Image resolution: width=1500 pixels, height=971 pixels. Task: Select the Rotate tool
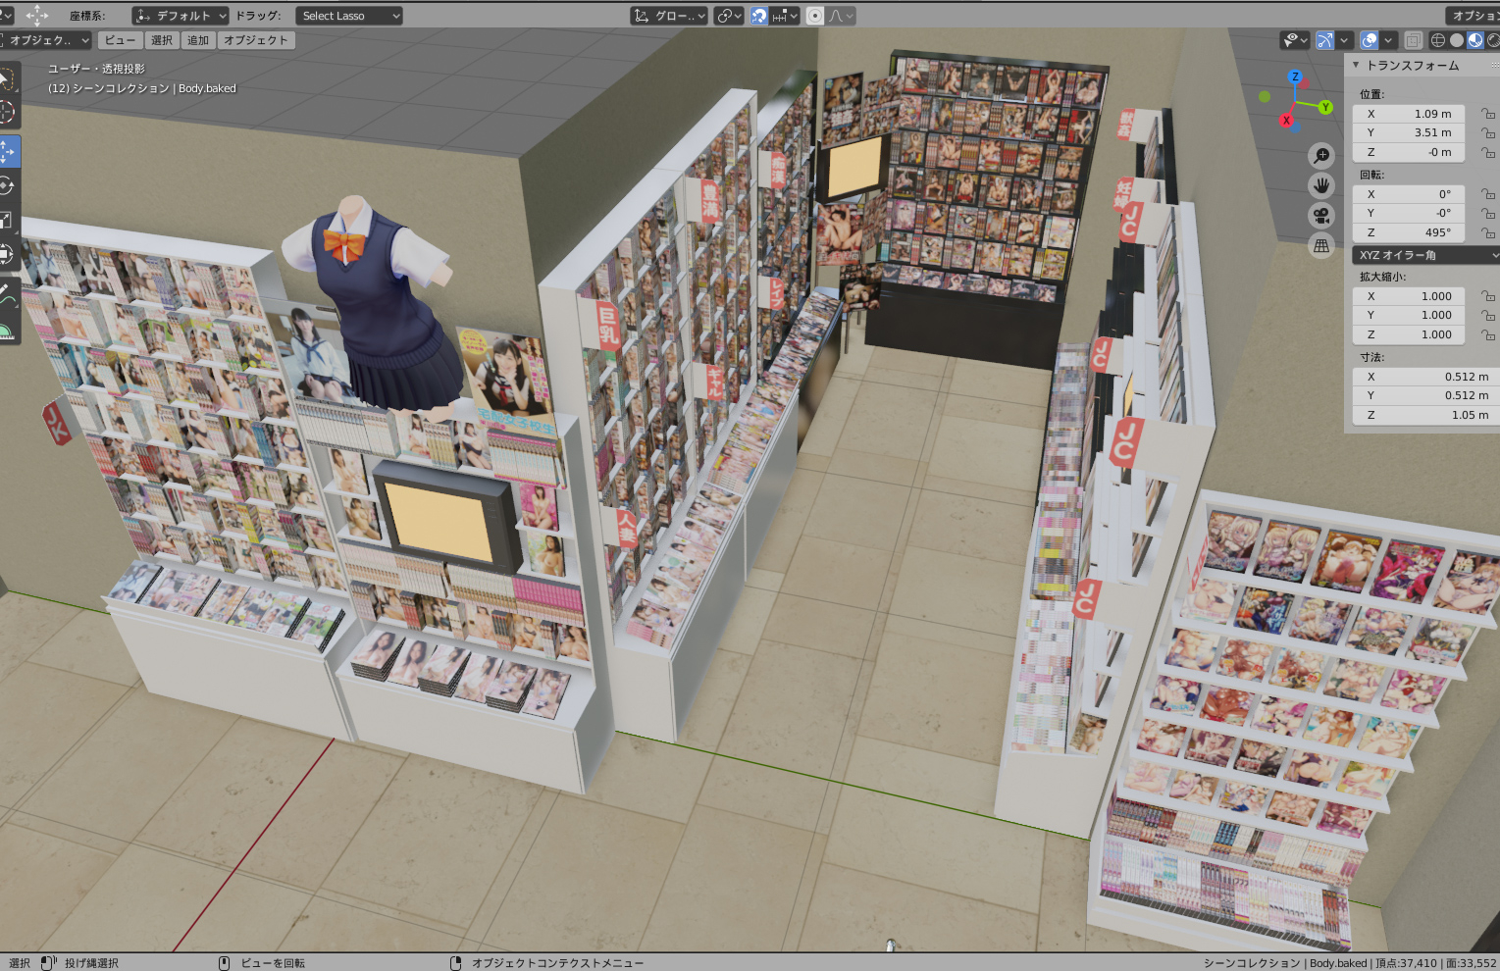click(x=8, y=185)
